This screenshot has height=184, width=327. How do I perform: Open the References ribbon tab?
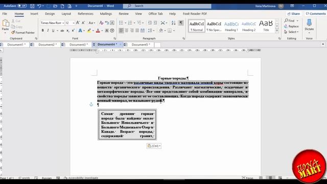[85, 14]
